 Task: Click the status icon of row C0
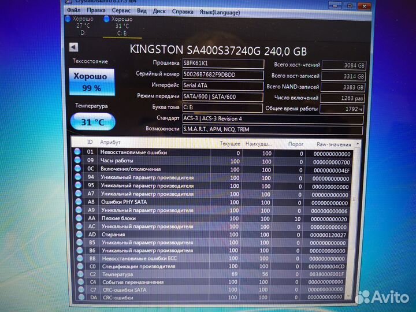(80, 266)
